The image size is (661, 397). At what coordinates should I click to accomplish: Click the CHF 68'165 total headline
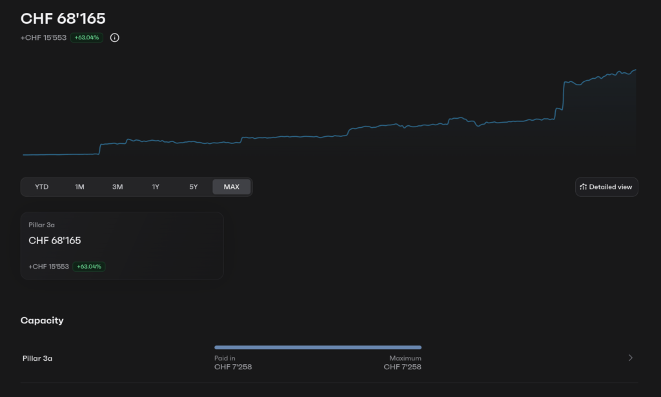point(63,19)
